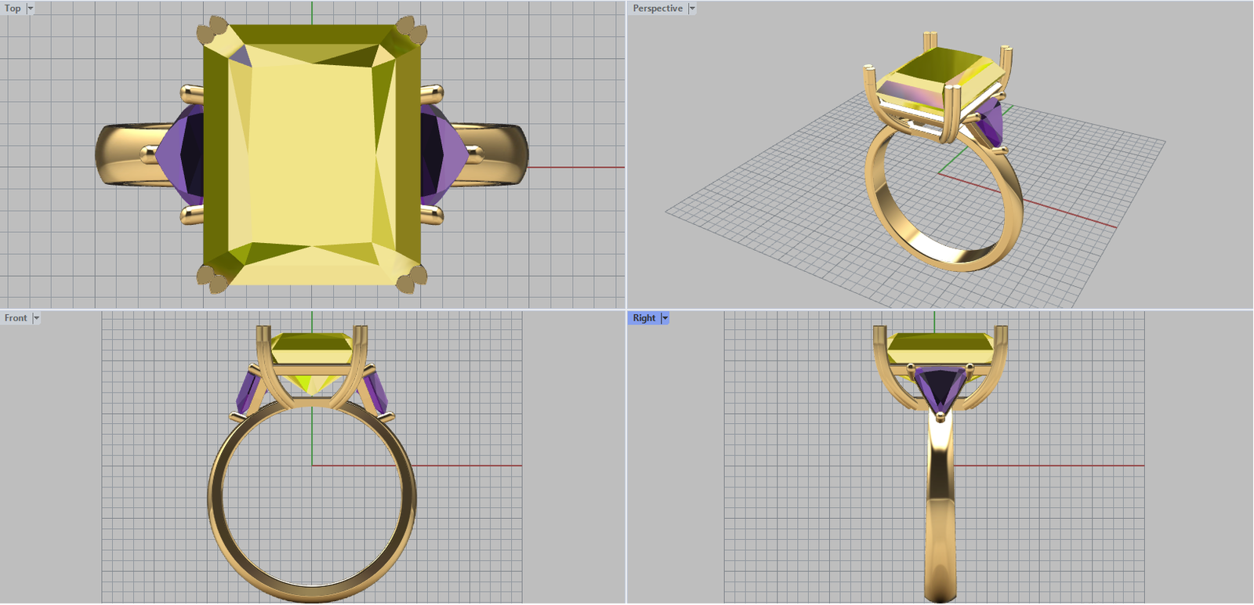The image size is (1254, 605).
Task: Open the Right viewport dropdown arrow
Action: coord(665,318)
